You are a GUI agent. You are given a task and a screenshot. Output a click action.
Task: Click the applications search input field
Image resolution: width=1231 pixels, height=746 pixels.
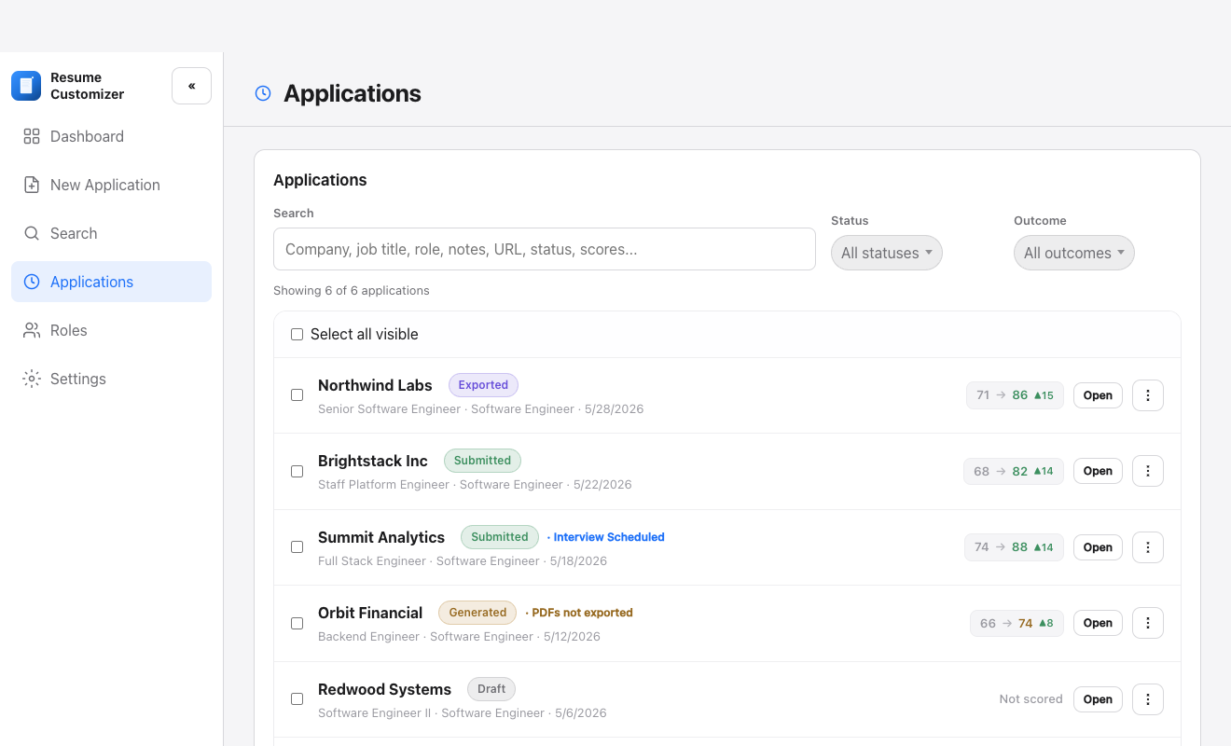545,249
